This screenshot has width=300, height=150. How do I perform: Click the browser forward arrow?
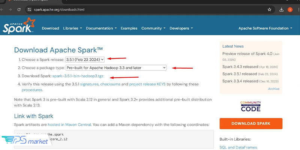pyautogui.click(x=10, y=10)
